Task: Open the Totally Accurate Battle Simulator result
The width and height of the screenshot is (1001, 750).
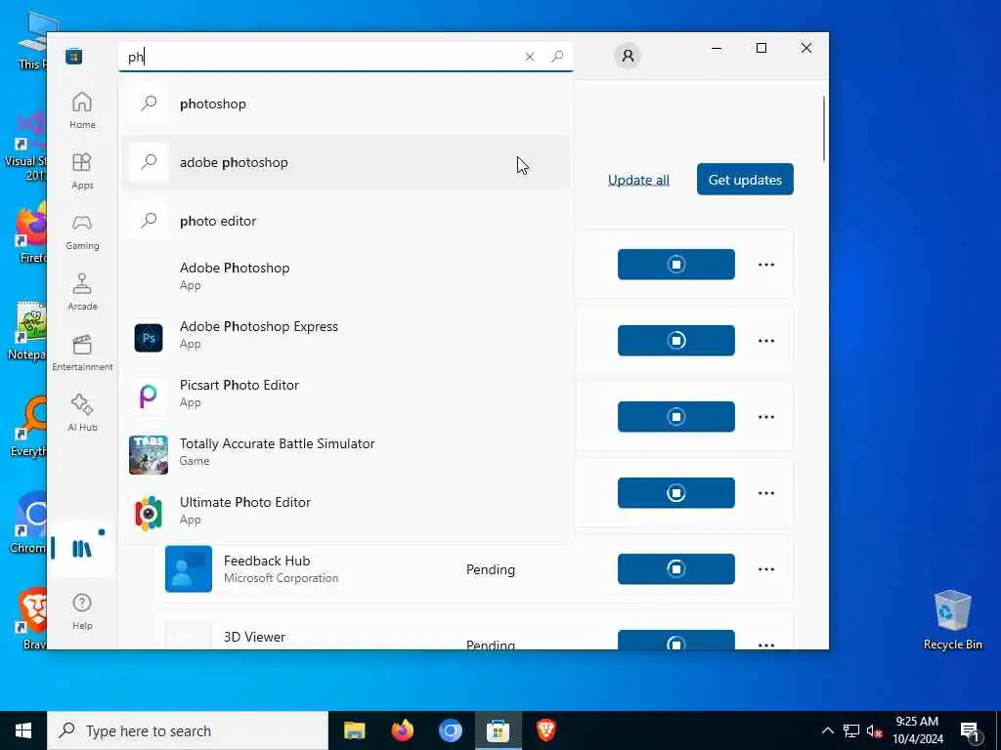Action: [345, 452]
